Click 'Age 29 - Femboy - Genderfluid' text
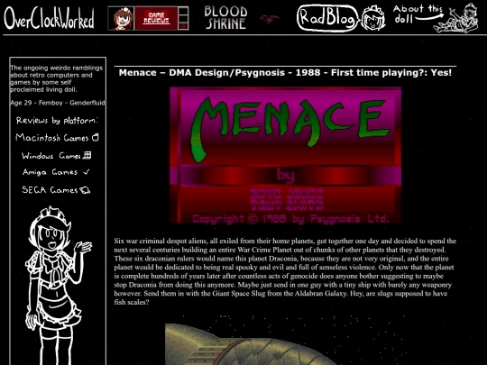This screenshot has width=487, height=365. [58, 103]
